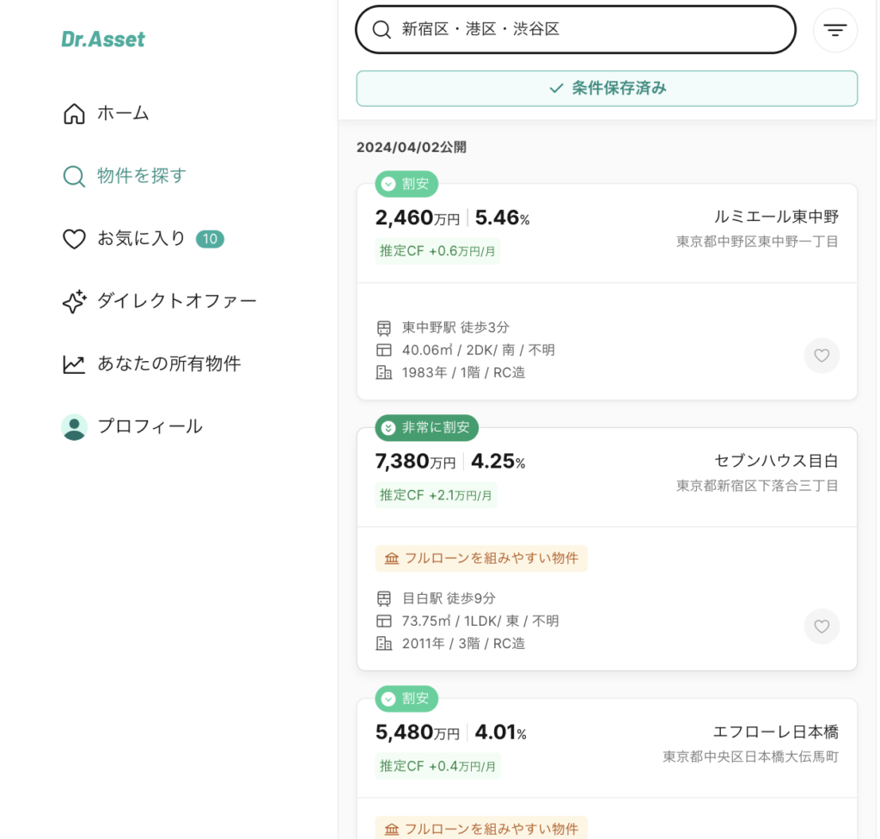Open the filter settings icon
The width and height of the screenshot is (880, 839).
834,30
